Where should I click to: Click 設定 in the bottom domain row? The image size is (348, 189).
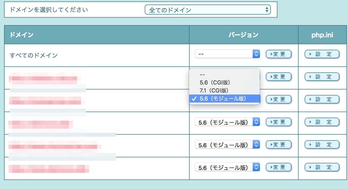pos(322,167)
